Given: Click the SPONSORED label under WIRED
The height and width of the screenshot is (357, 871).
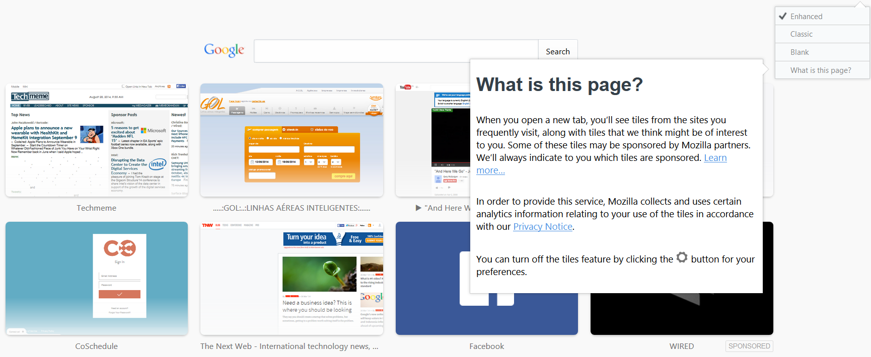Looking at the screenshot, I should click(x=749, y=346).
